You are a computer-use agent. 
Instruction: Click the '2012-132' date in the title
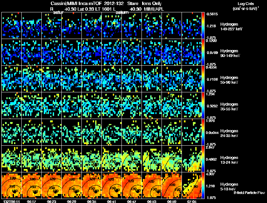113,3
